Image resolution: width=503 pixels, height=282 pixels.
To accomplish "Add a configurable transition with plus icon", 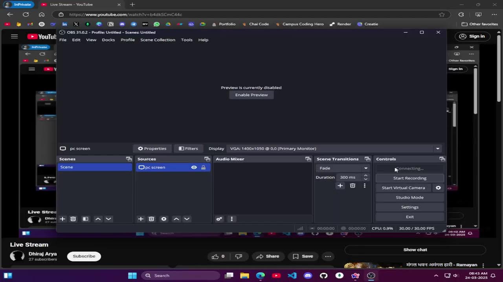I will click(x=340, y=186).
